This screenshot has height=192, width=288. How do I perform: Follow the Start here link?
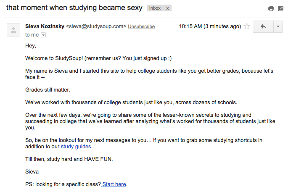pyautogui.click(x=114, y=184)
